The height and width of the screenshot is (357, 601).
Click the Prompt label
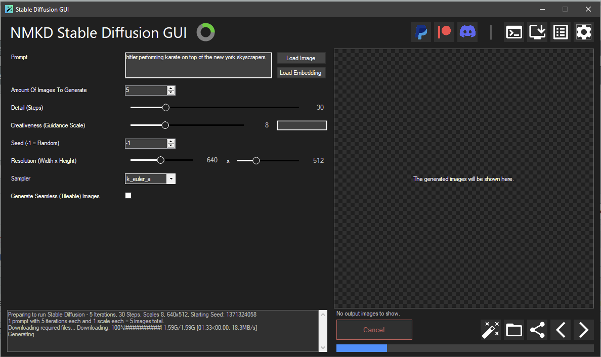19,57
